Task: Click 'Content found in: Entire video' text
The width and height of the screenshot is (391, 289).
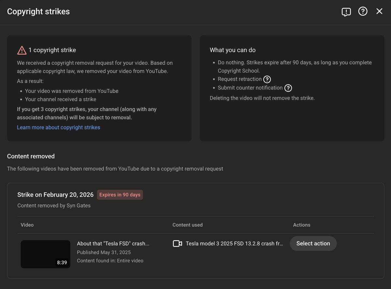Action: [110, 260]
